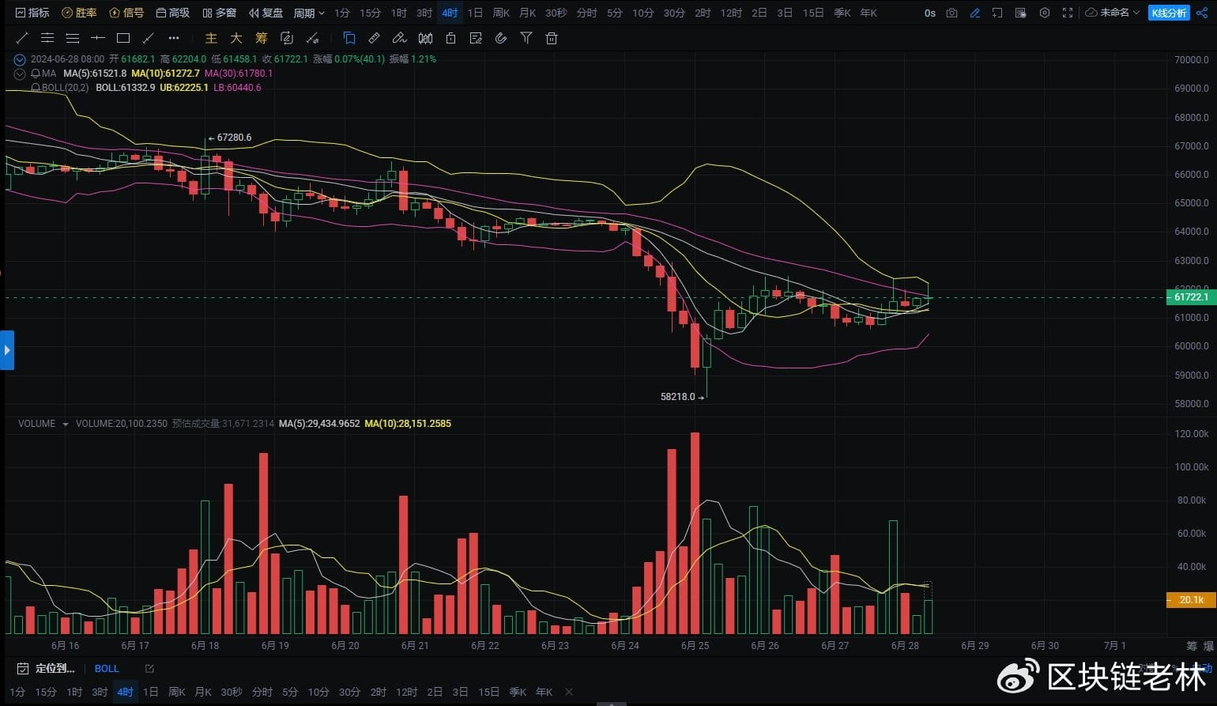The height and width of the screenshot is (706, 1217).
Task: Expand the blue left side panel arrow
Action: 7,350
